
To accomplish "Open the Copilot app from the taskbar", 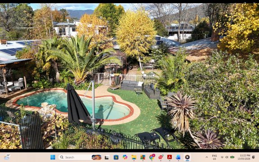I will coord(125,157).
